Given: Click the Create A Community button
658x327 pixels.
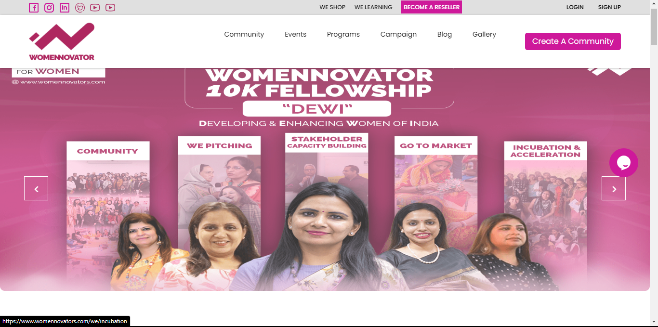Looking at the screenshot, I should coord(573,41).
